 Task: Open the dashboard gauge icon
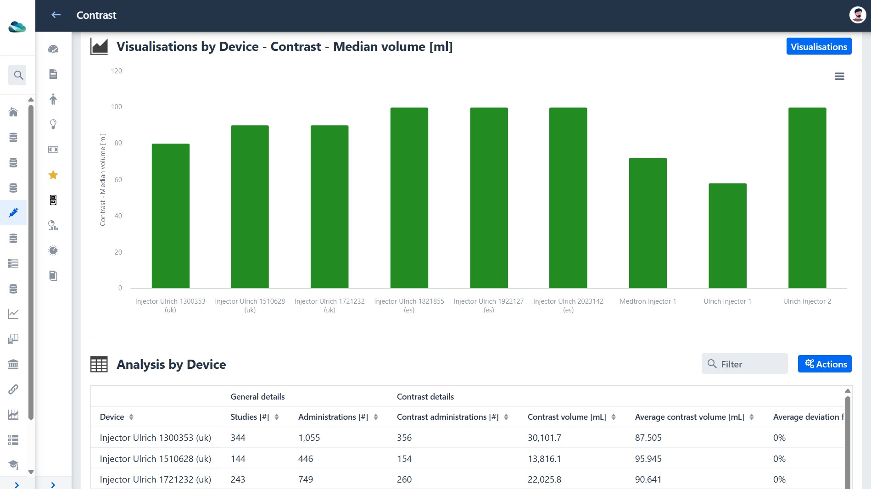[x=53, y=49]
